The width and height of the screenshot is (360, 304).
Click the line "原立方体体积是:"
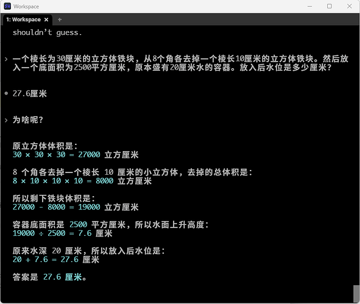[45, 146]
